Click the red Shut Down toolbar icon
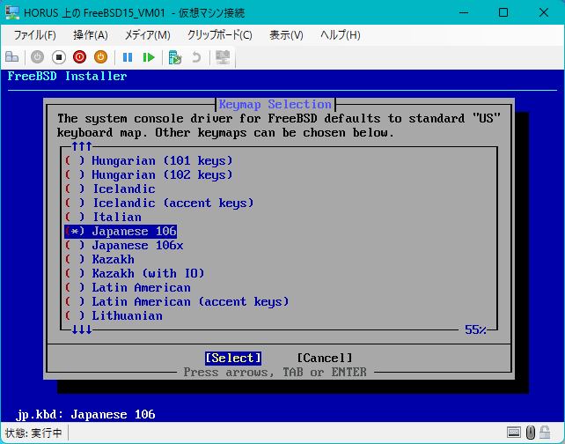The height and width of the screenshot is (444, 565). click(79, 57)
